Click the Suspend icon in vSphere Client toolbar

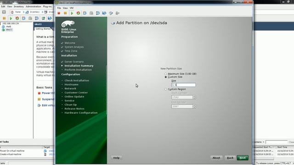4,18
